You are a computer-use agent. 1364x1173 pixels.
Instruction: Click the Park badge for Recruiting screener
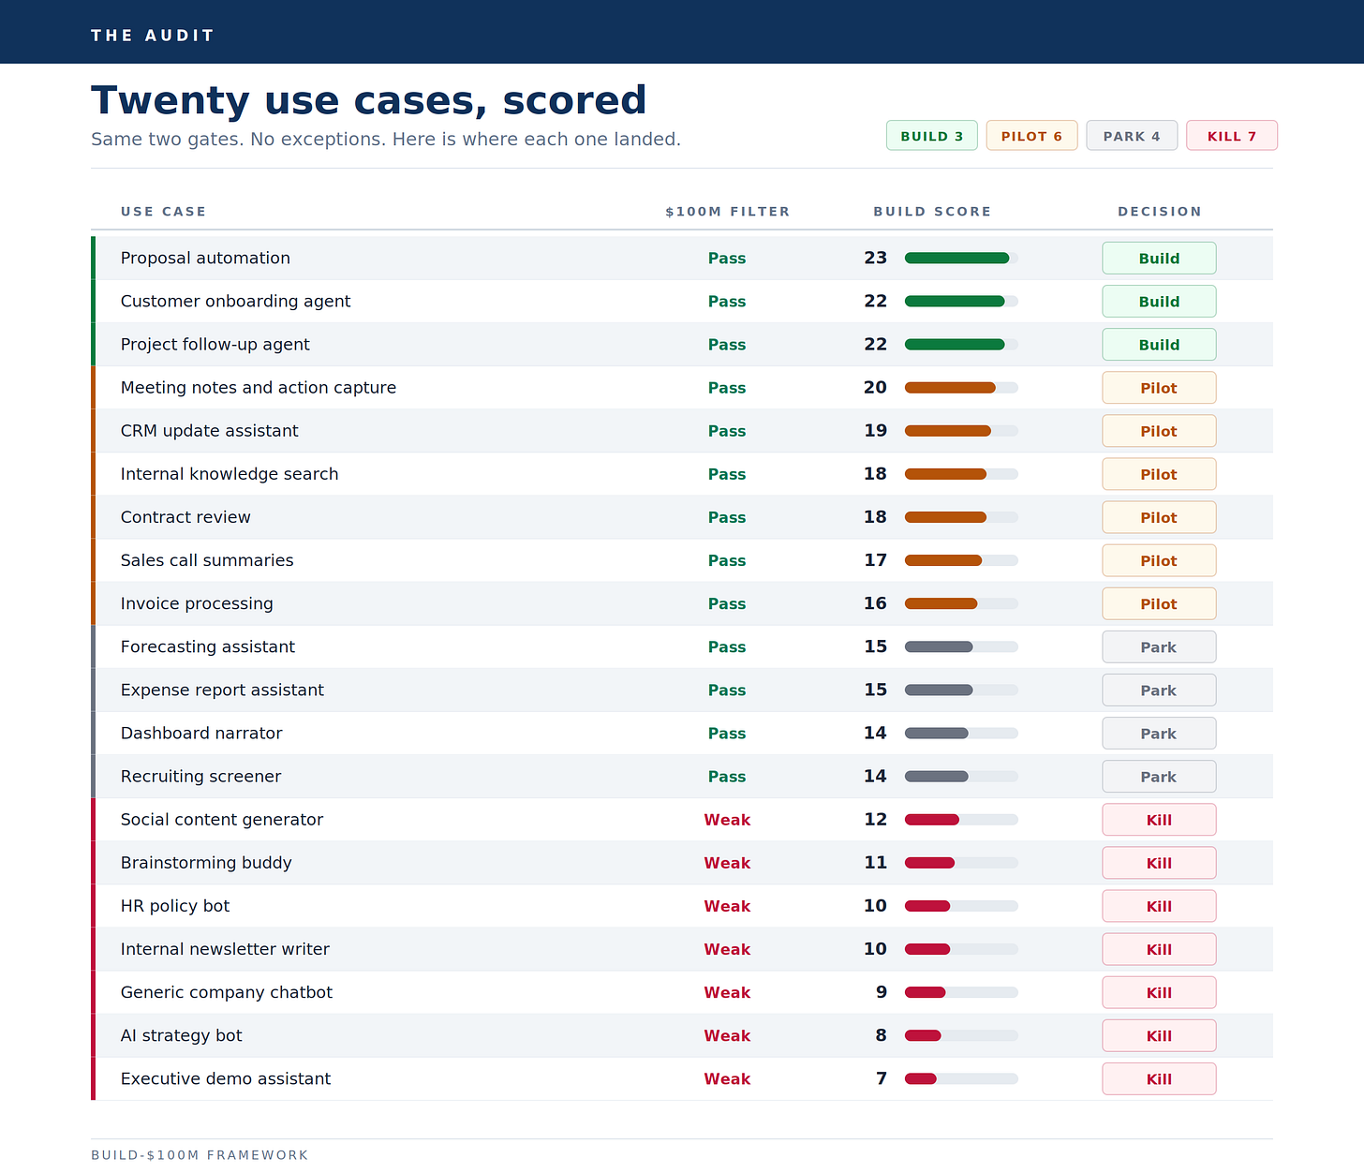(1159, 777)
